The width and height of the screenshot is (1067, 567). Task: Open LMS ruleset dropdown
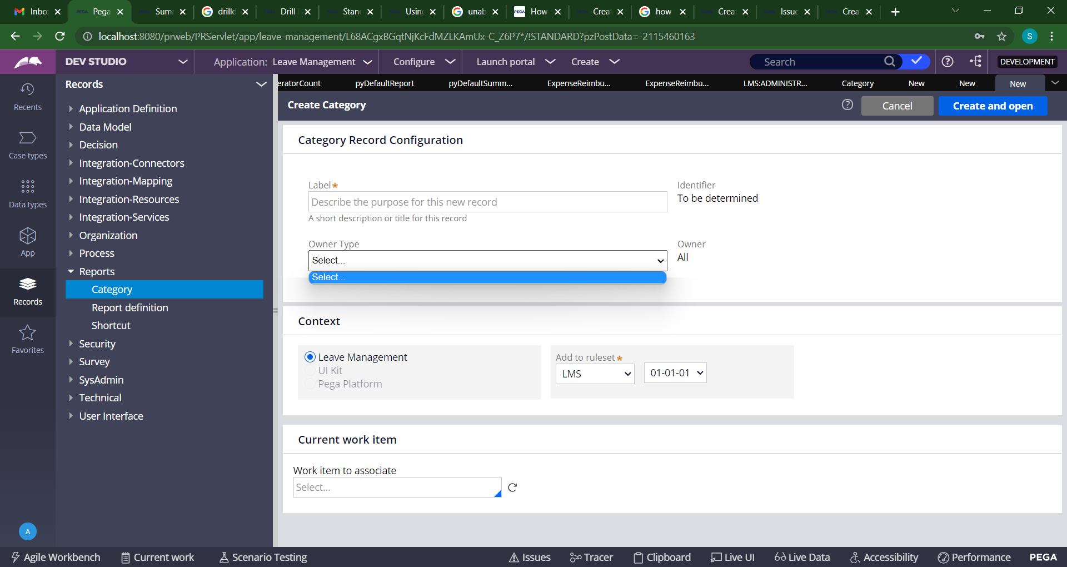coord(595,374)
